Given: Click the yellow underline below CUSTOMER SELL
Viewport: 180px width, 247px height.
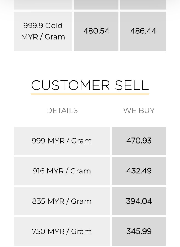Looking at the screenshot, I should 90,94.
